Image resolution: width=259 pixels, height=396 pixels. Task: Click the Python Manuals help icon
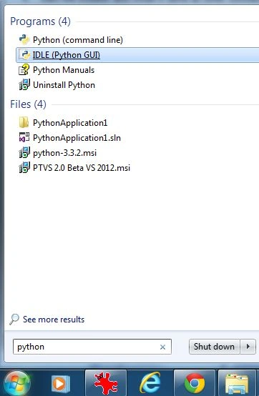click(x=24, y=70)
